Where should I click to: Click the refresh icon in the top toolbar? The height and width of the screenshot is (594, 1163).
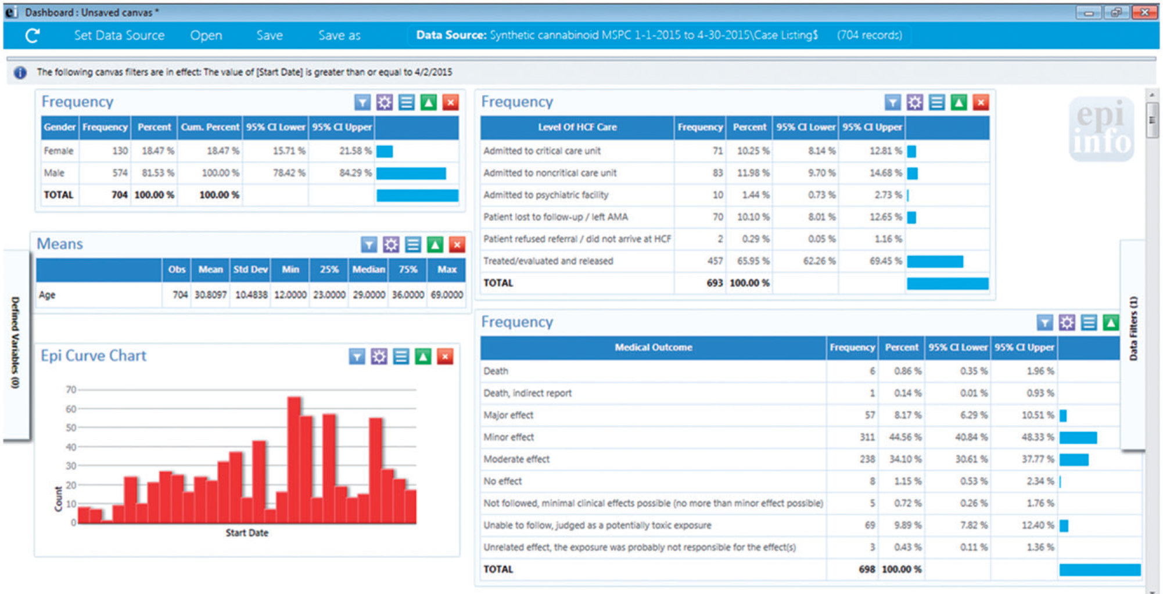33,36
